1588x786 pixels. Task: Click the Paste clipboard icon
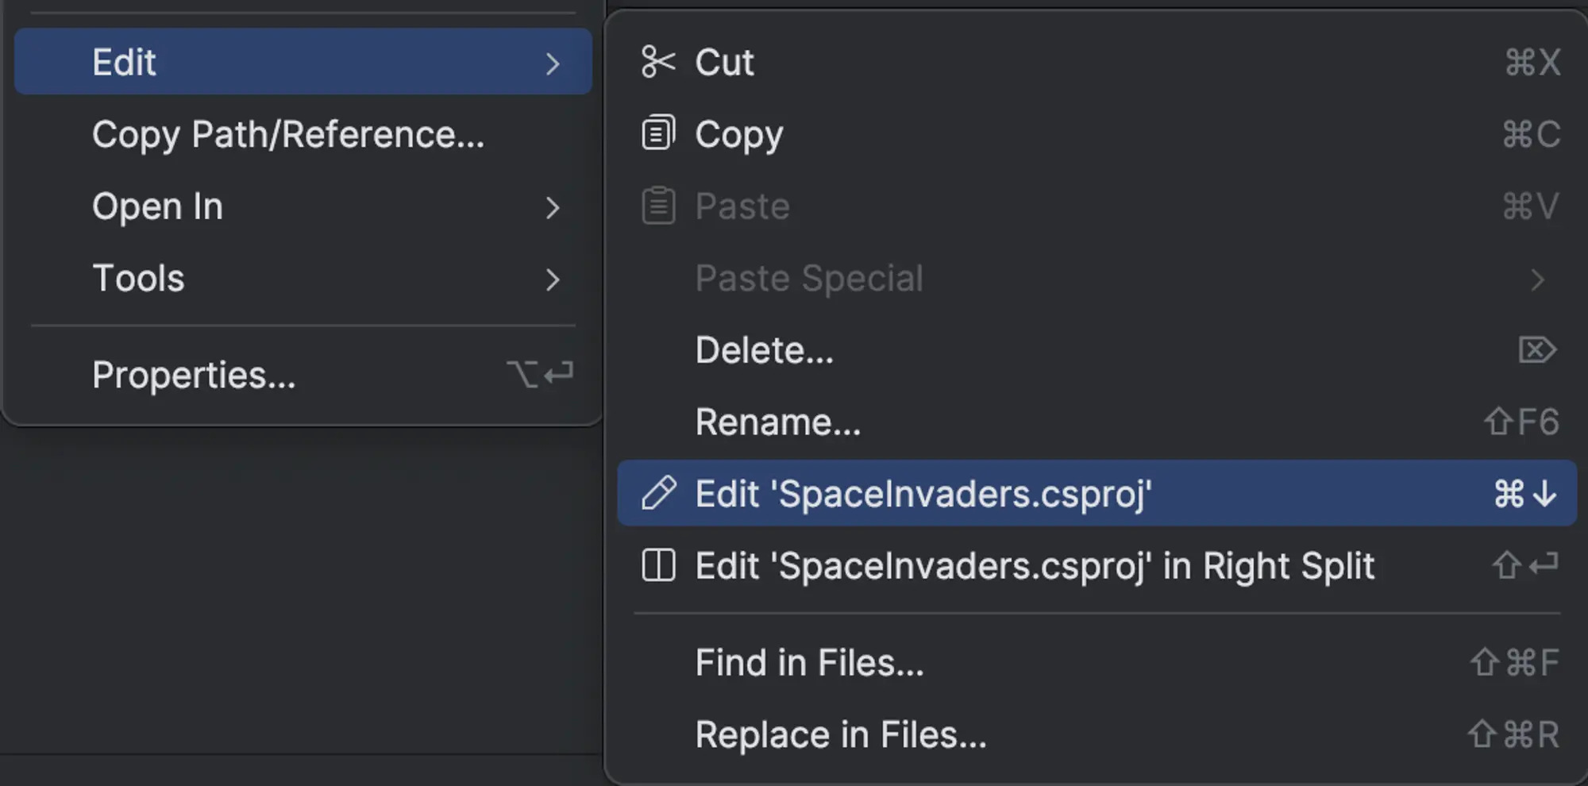pos(658,206)
